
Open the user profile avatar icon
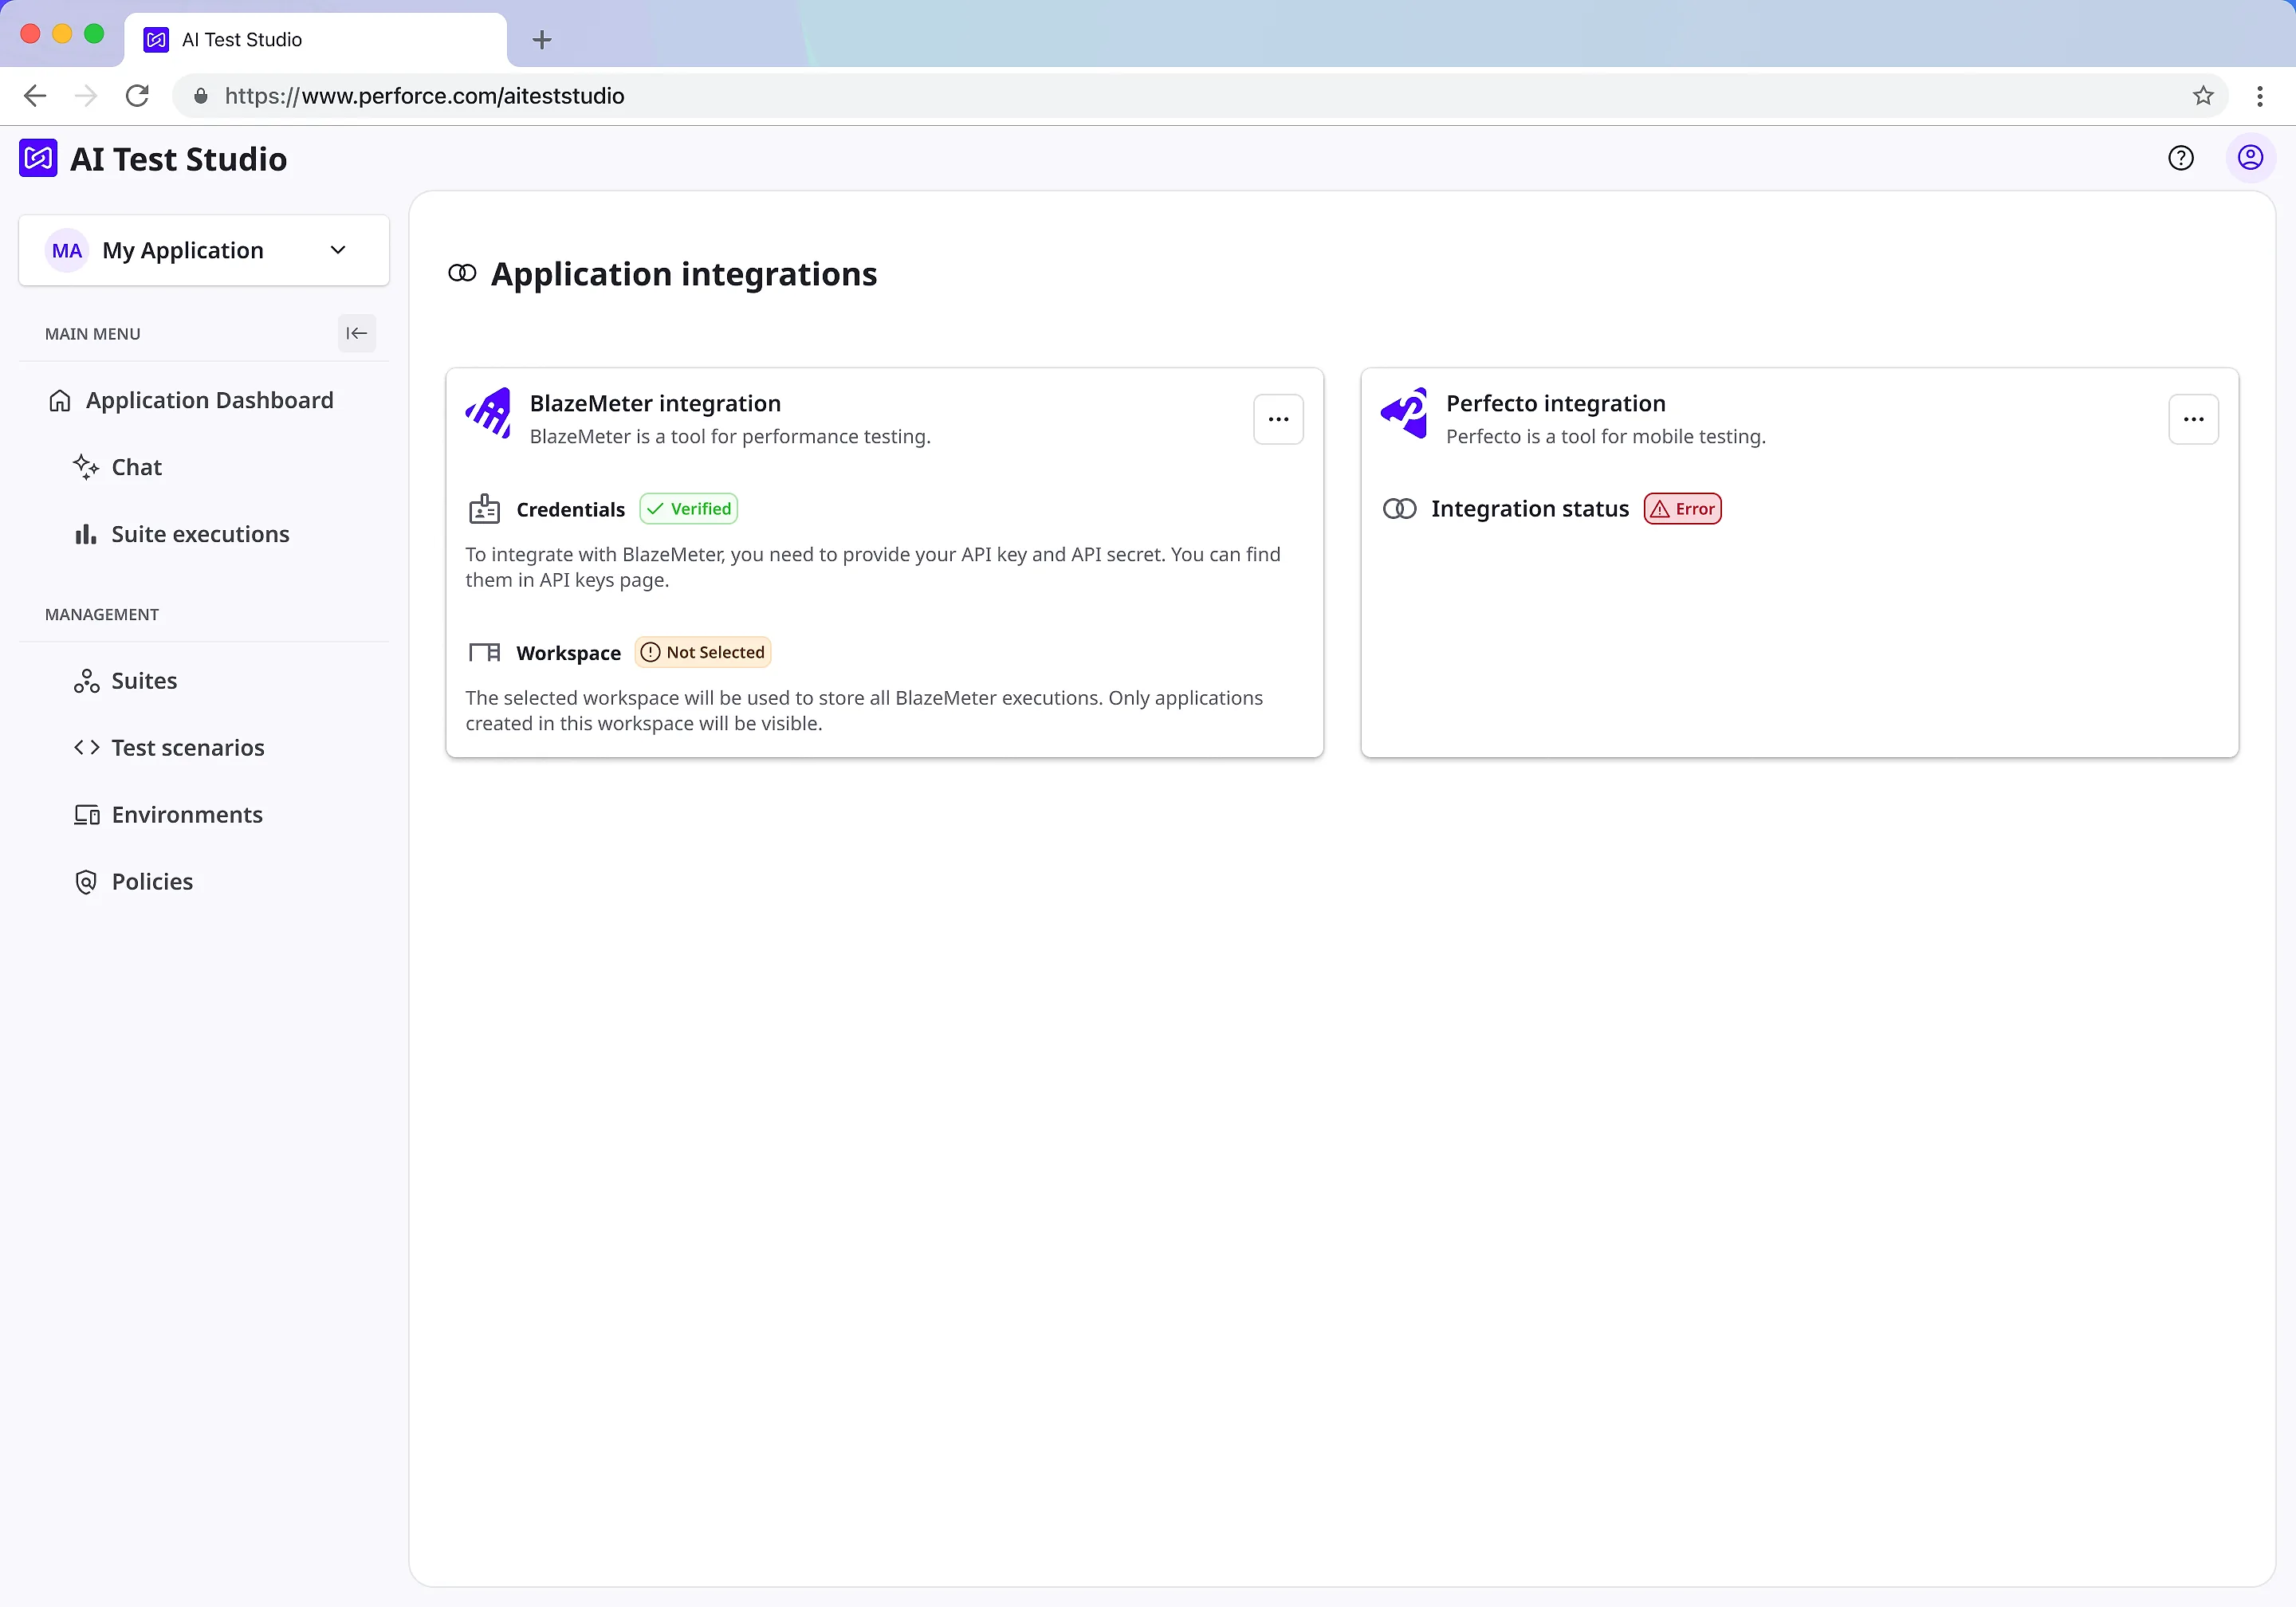[x=2250, y=158]
